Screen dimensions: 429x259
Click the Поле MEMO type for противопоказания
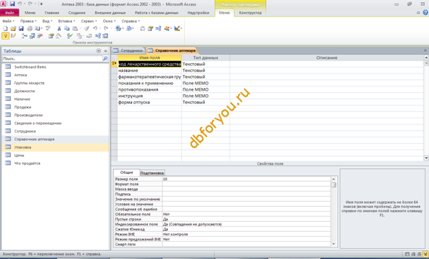tap(206, 89)
